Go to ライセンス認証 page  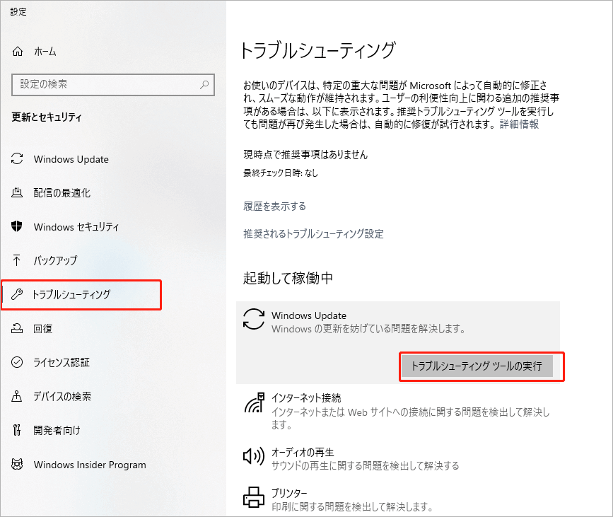pyautogui.click(x=62, y=363)
